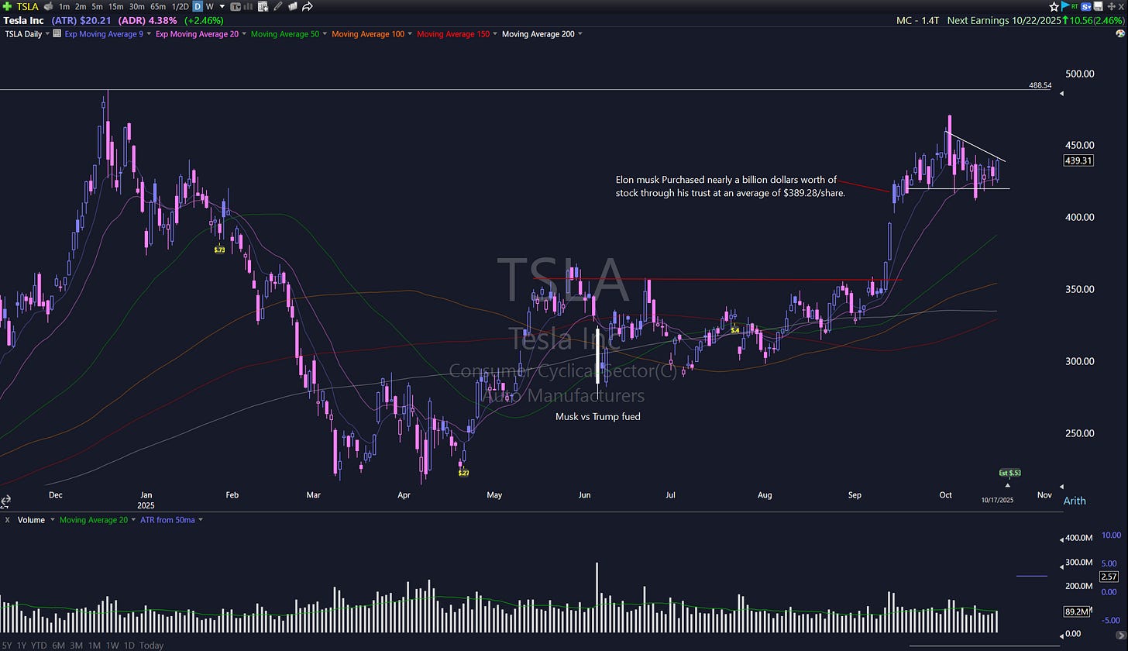
Task: Click the Musk vs Trump fued annotation
Action: (597, 416)
